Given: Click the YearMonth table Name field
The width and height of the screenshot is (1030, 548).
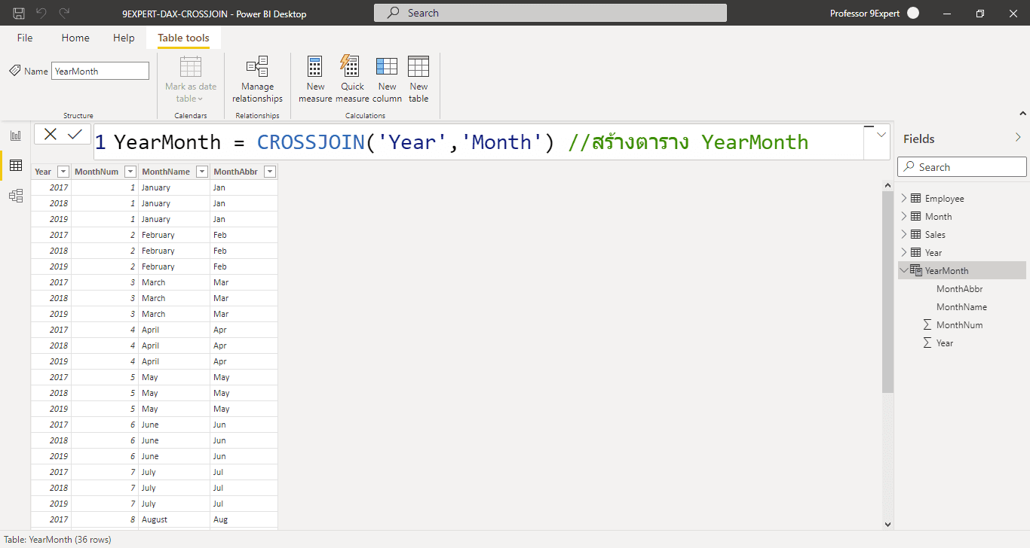Looking at the screenshot, I should (100, 70).
